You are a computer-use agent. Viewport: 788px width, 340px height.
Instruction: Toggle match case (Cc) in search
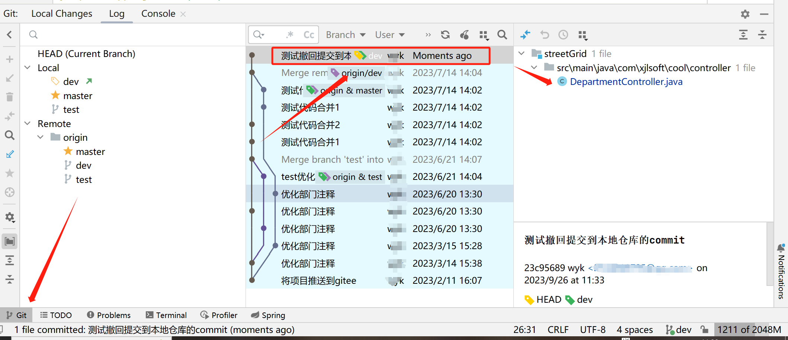click(x=309, y=34)
